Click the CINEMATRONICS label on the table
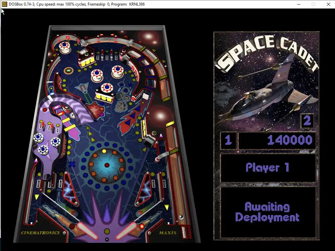This screenshot has width=335, height=251. [x=40, y=233]
